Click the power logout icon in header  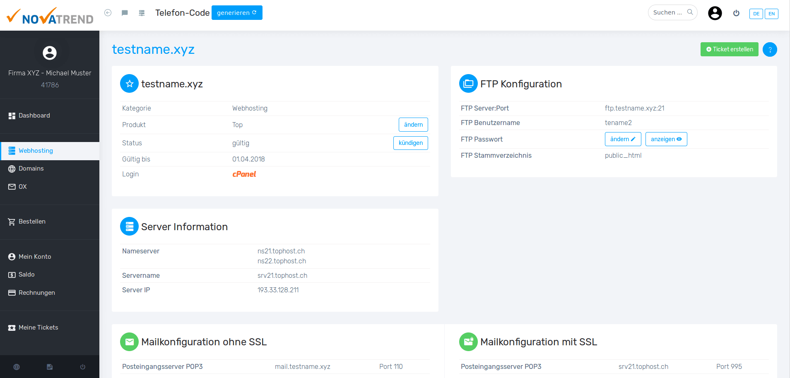pyautogui.click(x=736, y=13)
